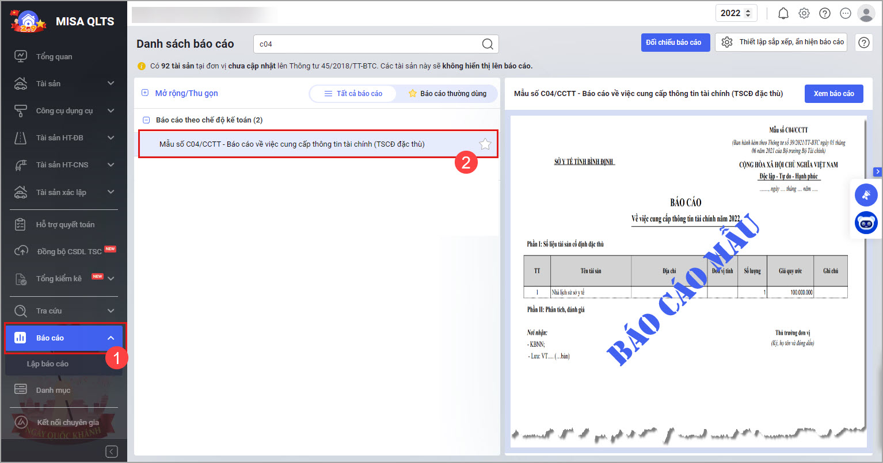Viewport: 883px width, 463px height.
Task: Star the C04/CCTT report as favorite
Action: (485, 144)
